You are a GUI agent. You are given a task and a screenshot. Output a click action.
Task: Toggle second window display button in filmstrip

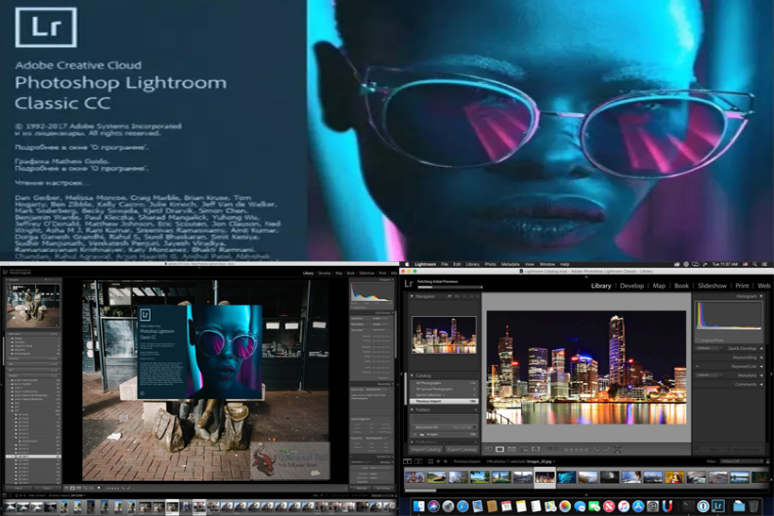coord(418,461)
